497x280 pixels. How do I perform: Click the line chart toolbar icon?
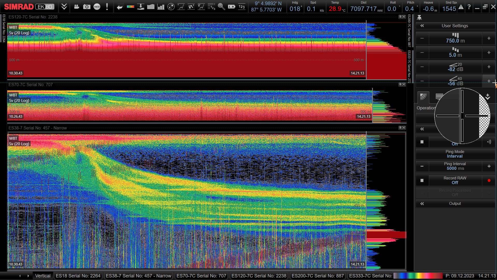click(x=181, y=7)
